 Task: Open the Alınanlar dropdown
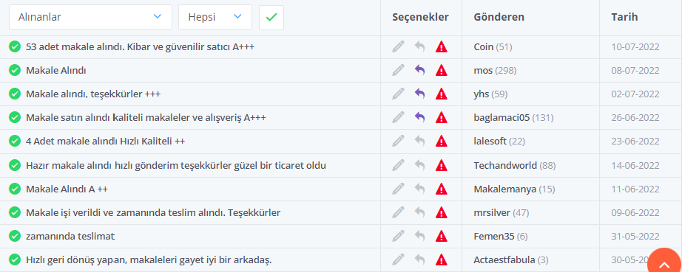pos(90,18)
